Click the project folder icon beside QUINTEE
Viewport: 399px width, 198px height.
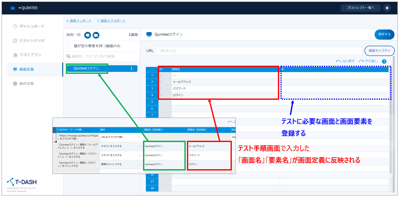13,8
